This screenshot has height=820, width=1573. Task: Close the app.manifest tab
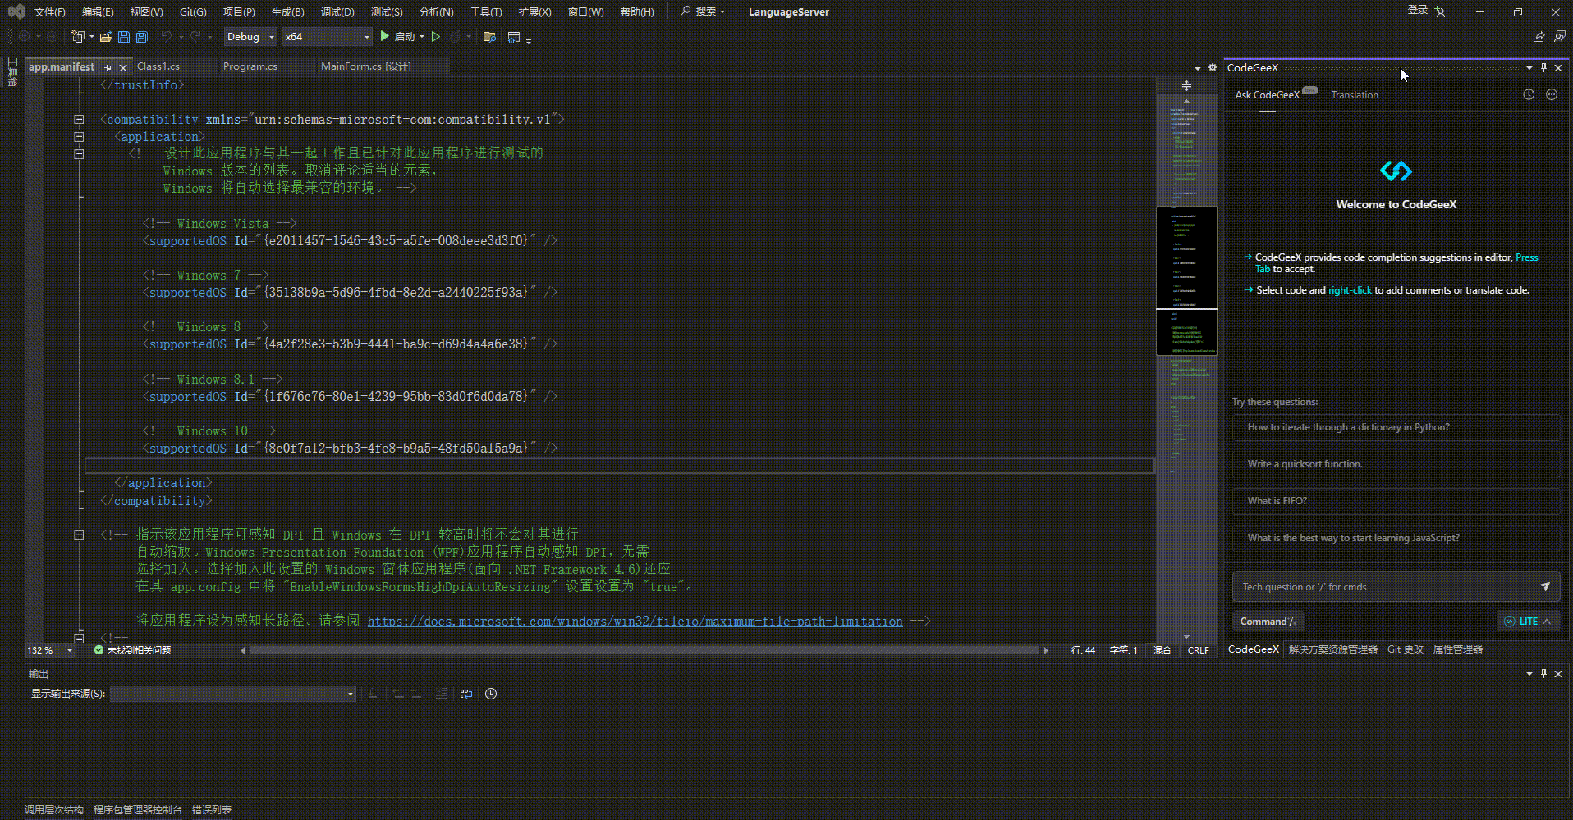(123, 67)
